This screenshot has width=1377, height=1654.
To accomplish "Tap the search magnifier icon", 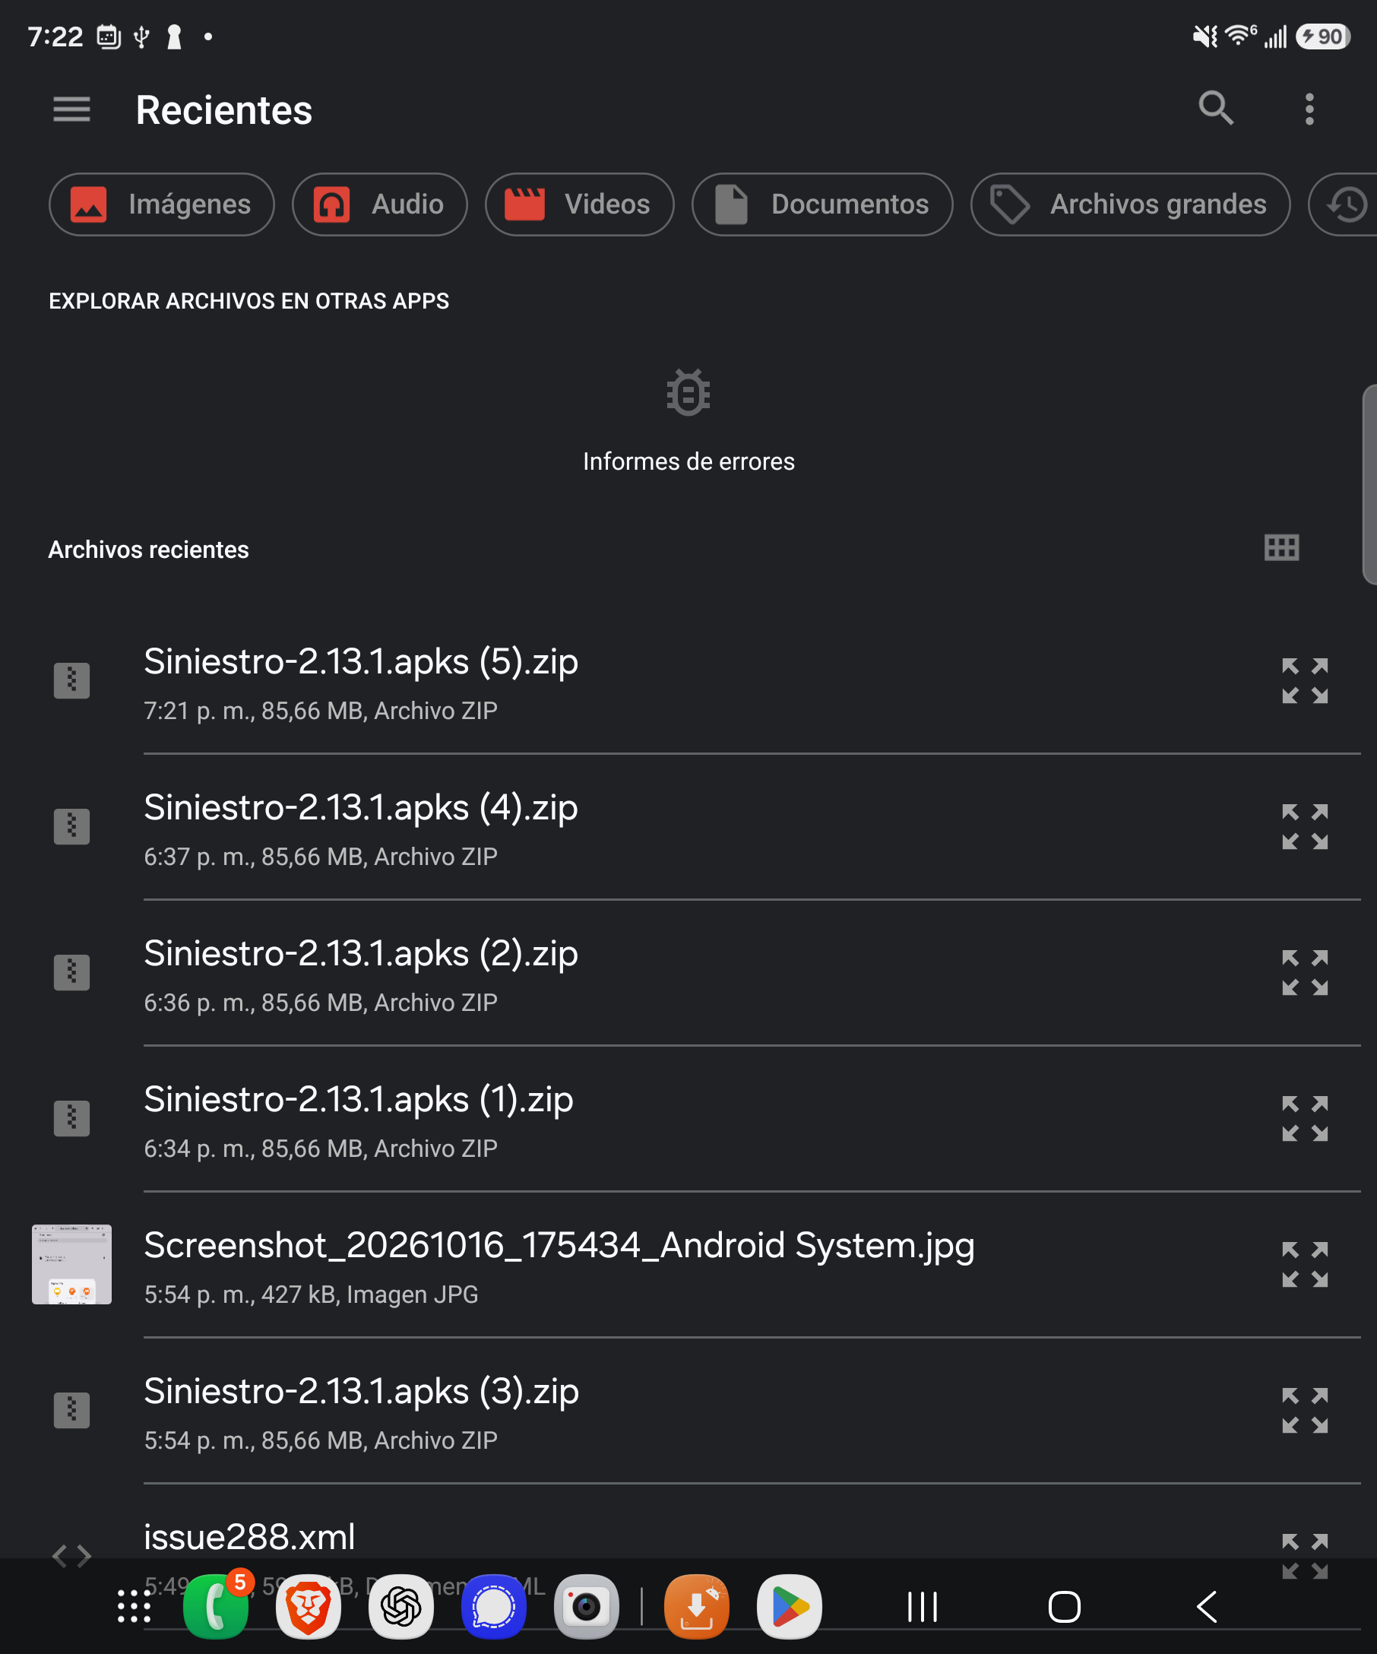I will 1216,109.
